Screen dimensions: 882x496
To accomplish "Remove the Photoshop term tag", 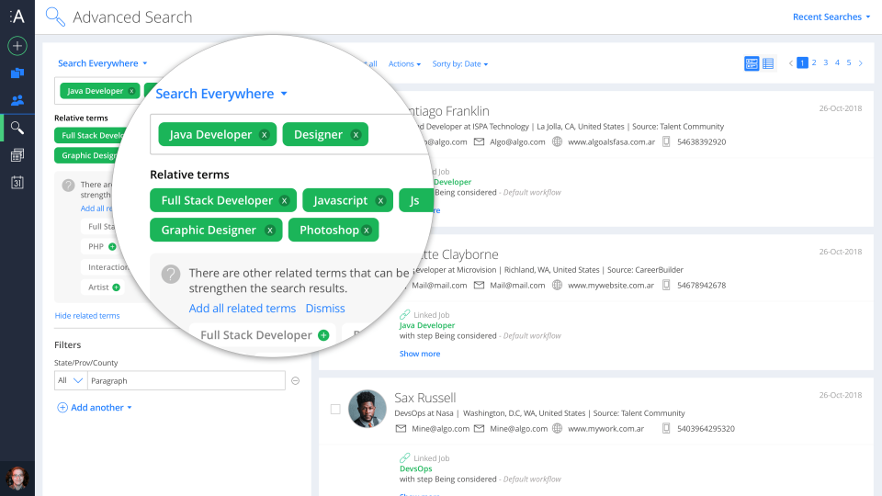I will tap(367, 231).
